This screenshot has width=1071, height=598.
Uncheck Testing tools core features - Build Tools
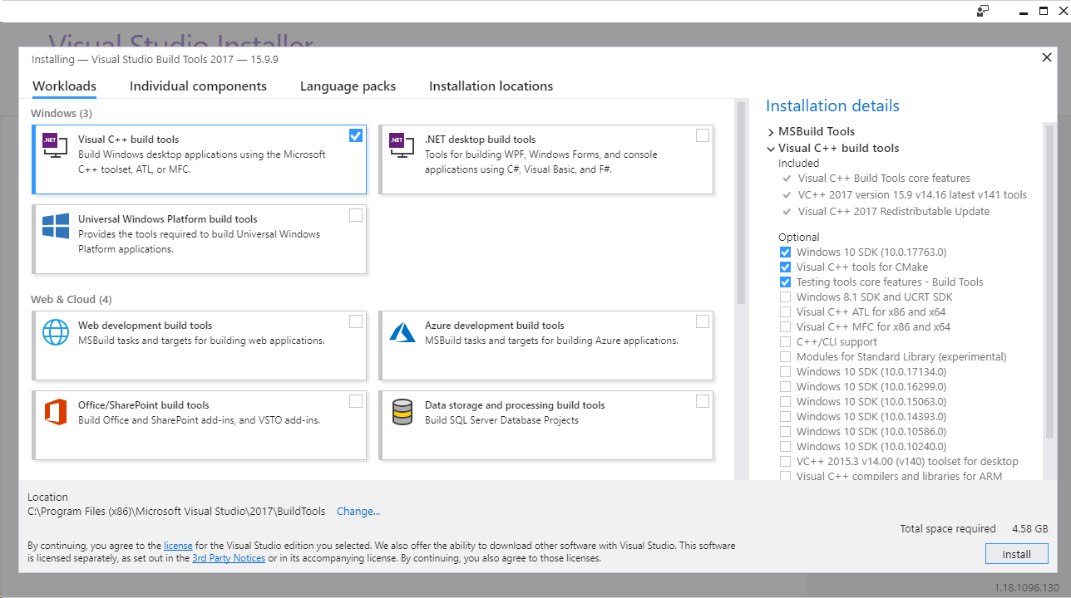coord(785,282)
